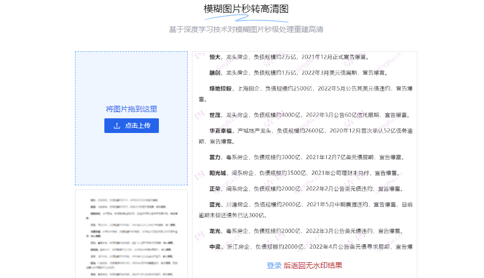This screenshot has width=484, height=278.
Task: Click the 点击上传 upload button
Action: 132,126
